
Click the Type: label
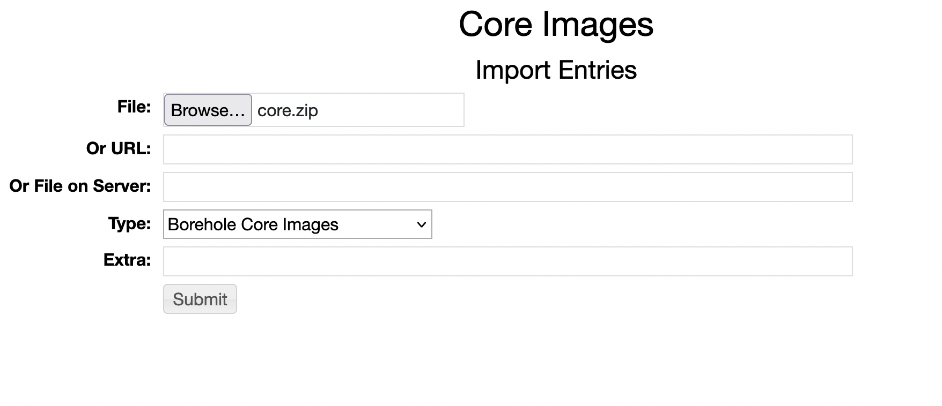pyautogui.click(x=129, y=223)
